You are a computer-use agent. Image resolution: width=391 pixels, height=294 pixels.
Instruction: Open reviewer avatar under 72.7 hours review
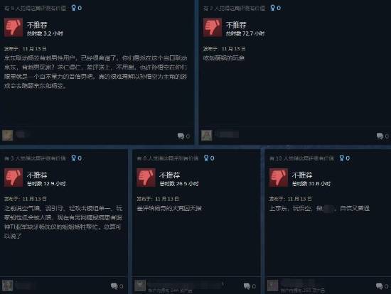(x=206, y=136)
